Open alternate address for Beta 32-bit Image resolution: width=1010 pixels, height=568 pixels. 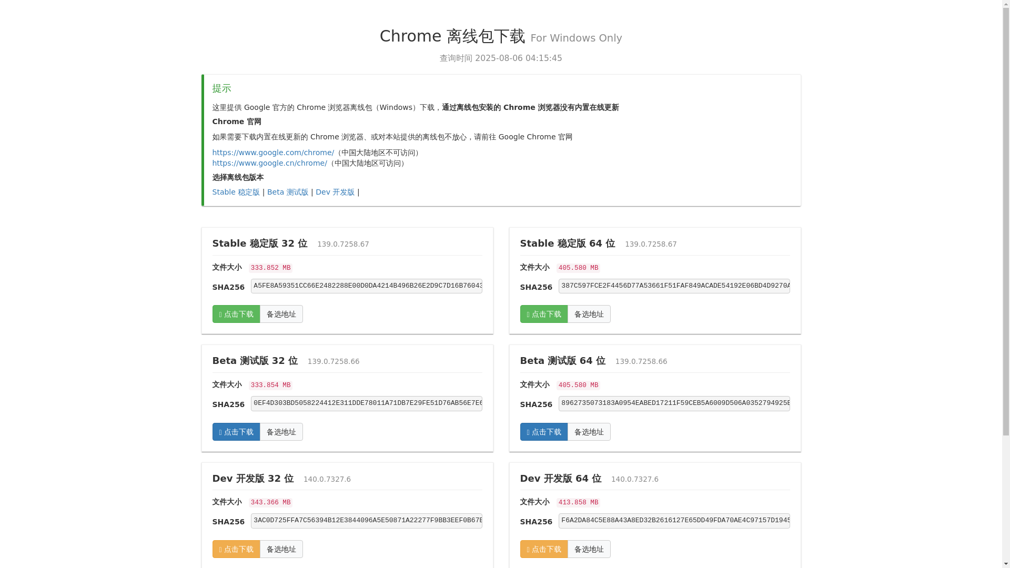tap(281, 432)
